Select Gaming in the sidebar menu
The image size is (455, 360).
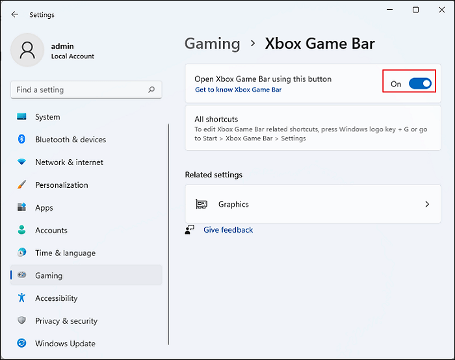click(x=49, y=276)
